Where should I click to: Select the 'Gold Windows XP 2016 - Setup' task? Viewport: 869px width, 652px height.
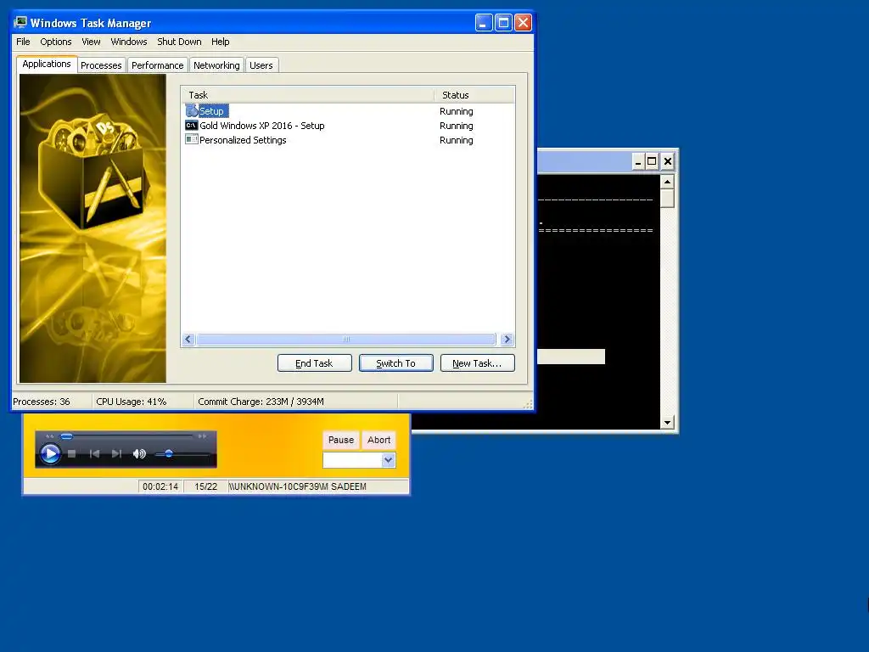click(261, 126)
